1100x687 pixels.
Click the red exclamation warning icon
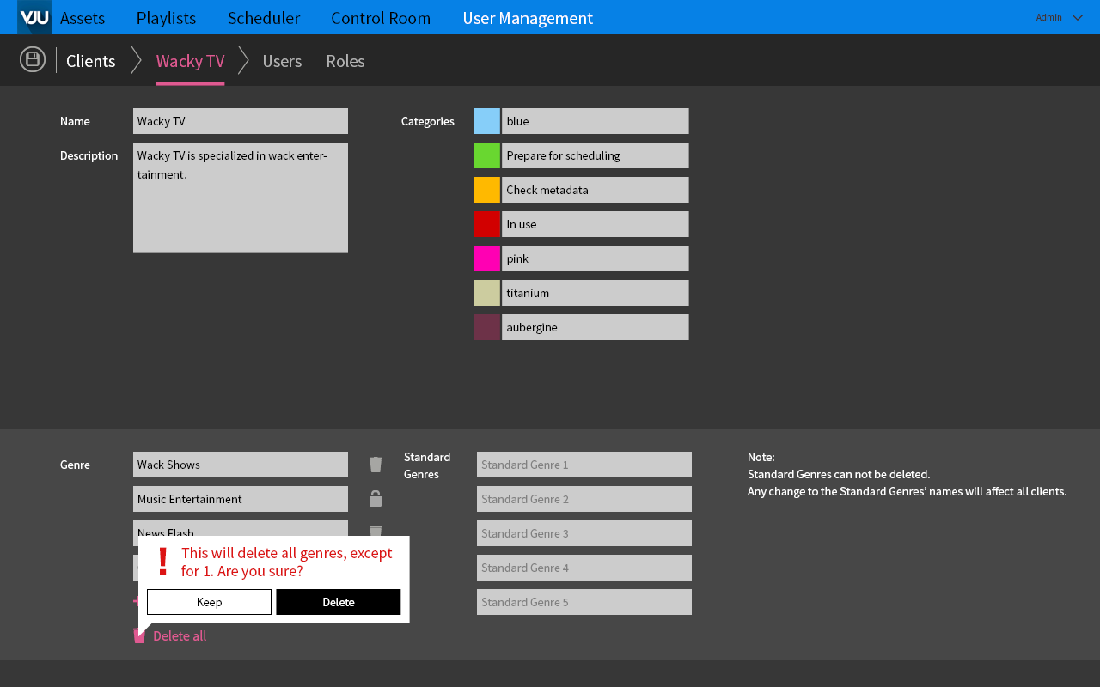coord(162,562)
